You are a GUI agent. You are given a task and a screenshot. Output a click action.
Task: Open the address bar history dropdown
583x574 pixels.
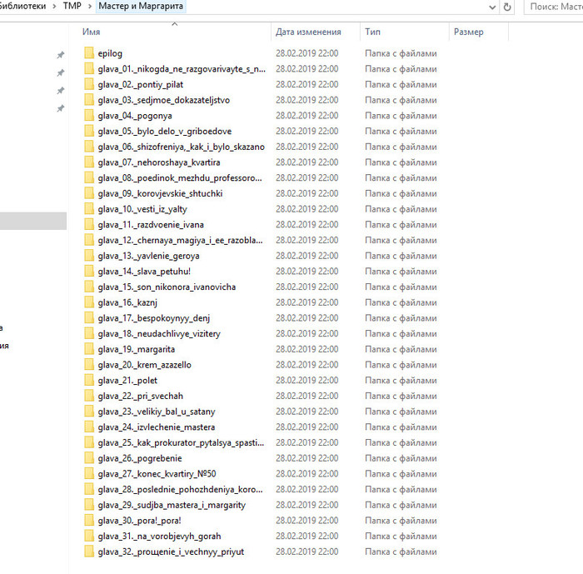[488, 7]
